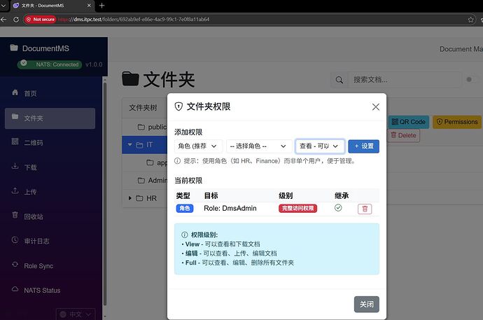Viewport: 483px width, 320px height.
Task: Reload the browser page
Action: (x=16, y=20)
